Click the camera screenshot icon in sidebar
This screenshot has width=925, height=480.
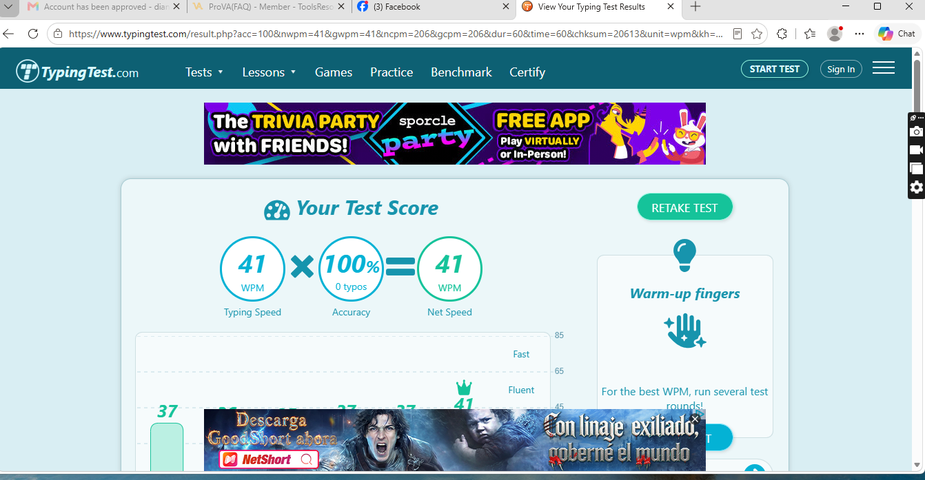(916, 132)
